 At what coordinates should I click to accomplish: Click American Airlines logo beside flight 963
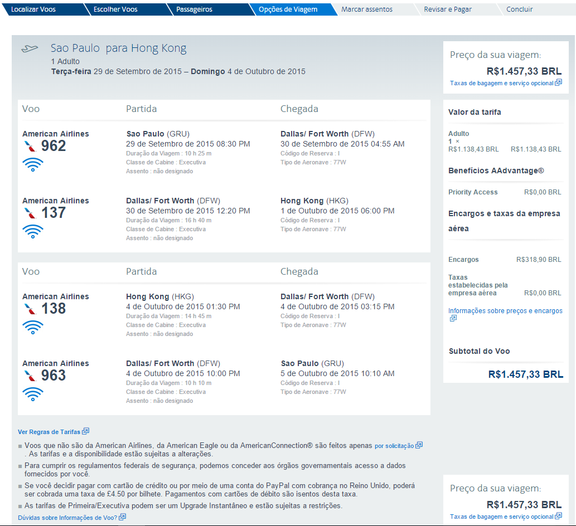click(x=30, y=376)
